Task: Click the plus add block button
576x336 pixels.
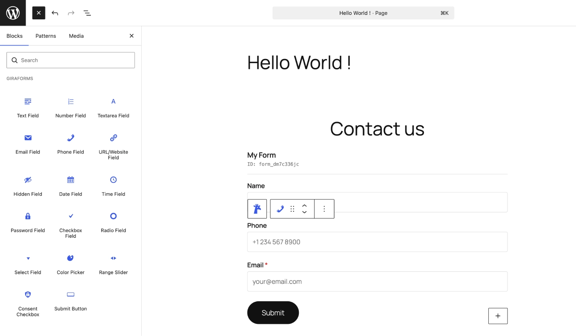Action: tap(498, 316)
